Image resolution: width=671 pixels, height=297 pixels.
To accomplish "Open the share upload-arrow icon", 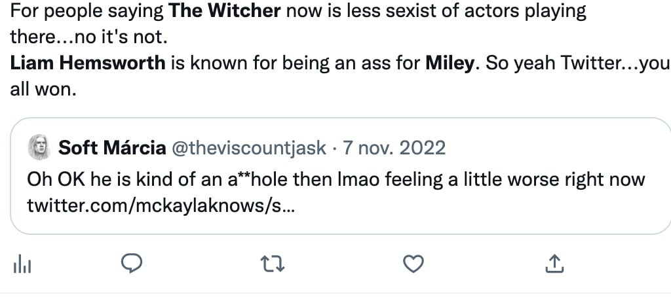I will [554, 264].
